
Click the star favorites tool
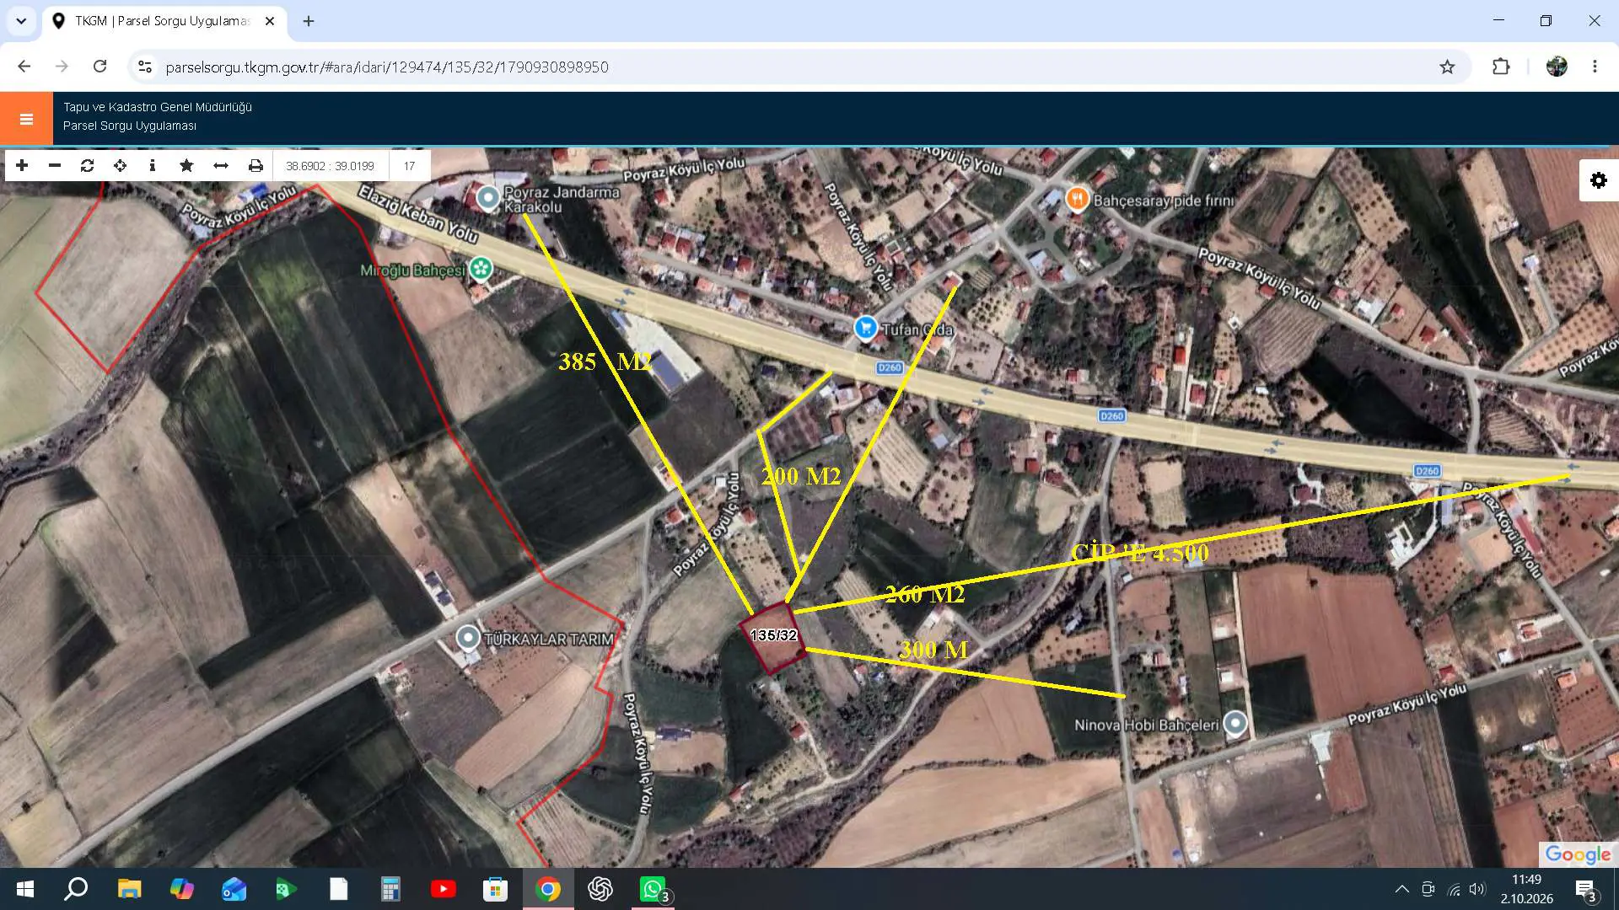[186, 165]
